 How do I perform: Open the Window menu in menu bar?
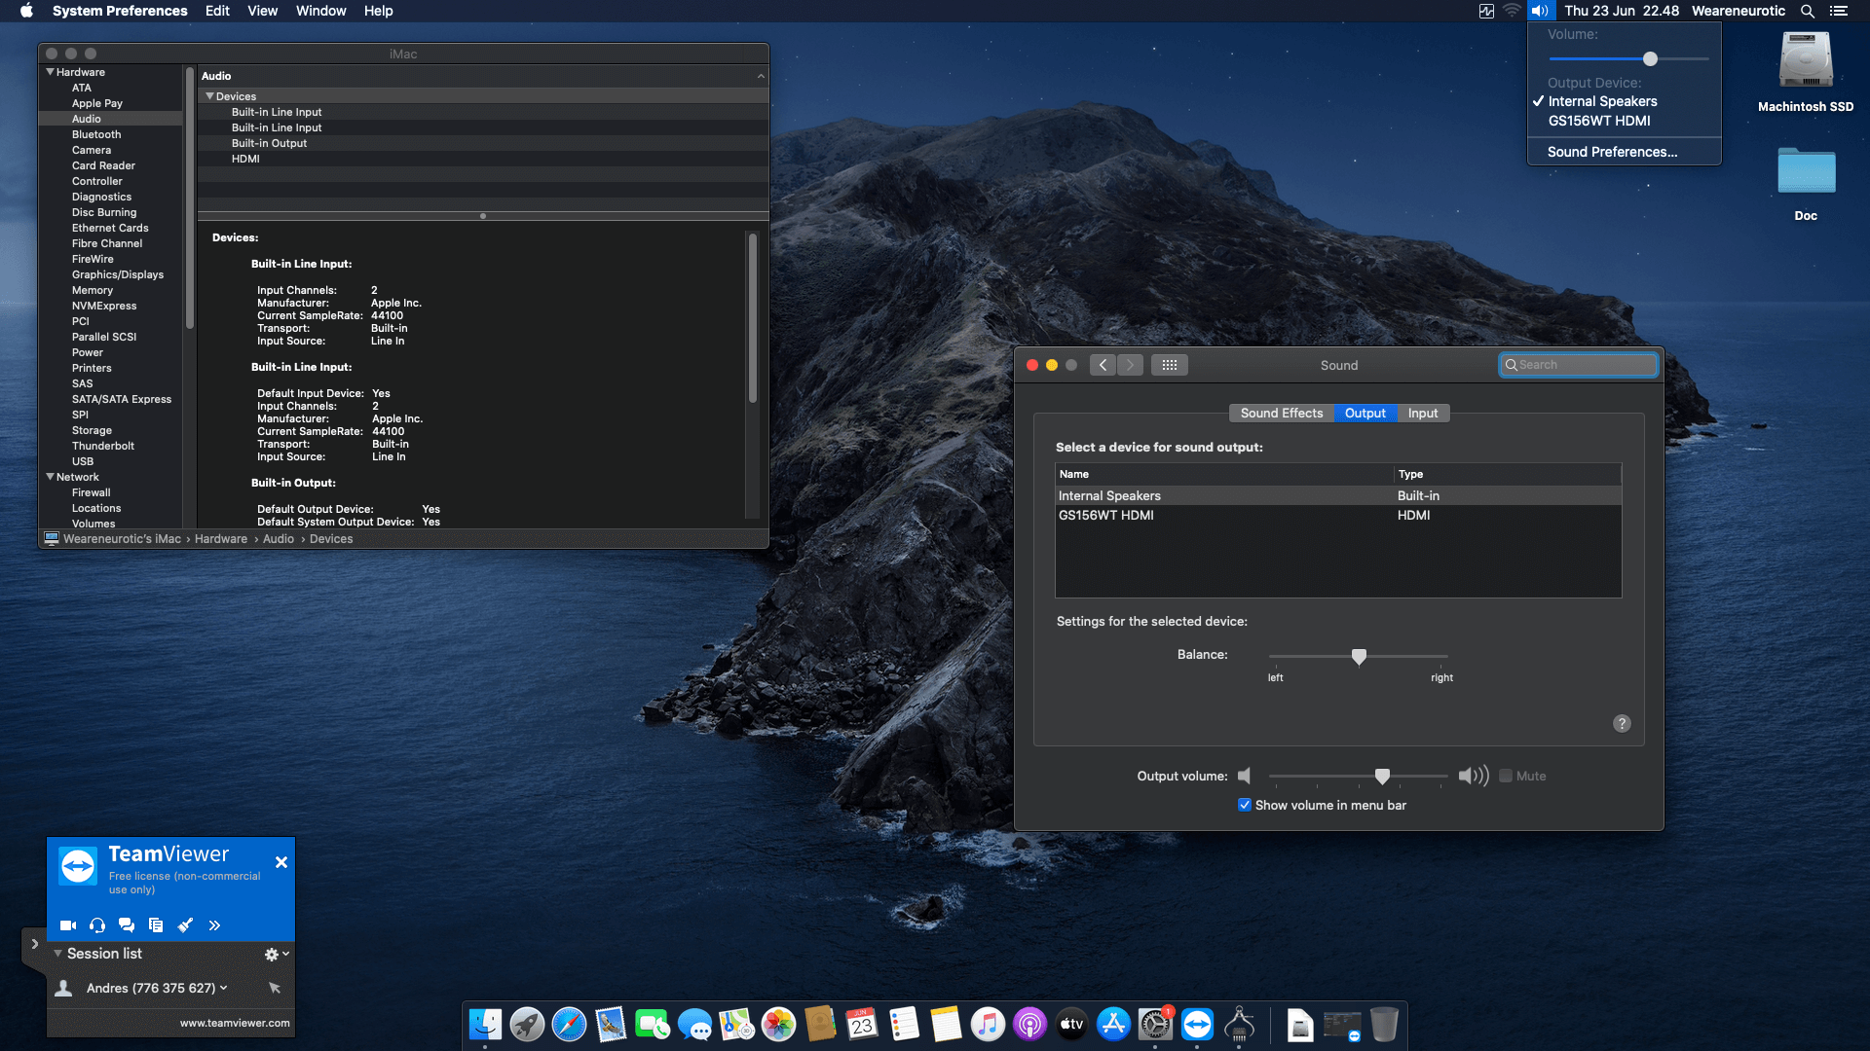(320, 11)
